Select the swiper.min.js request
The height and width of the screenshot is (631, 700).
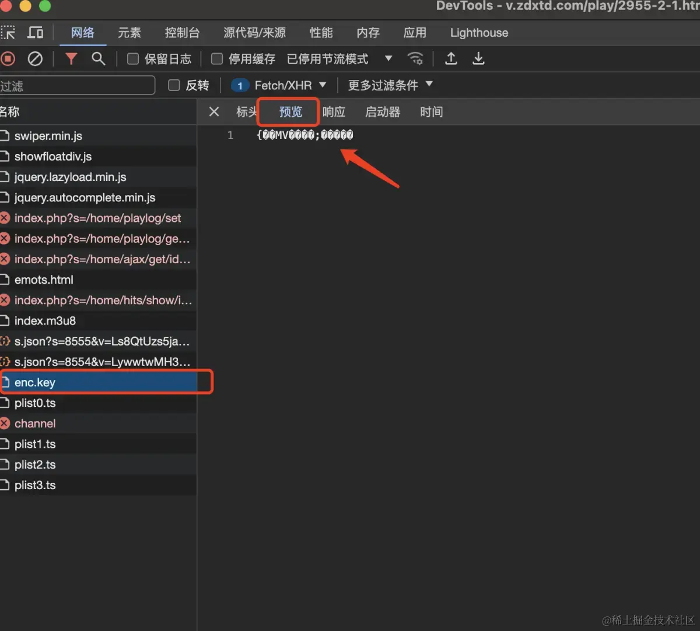98,135
